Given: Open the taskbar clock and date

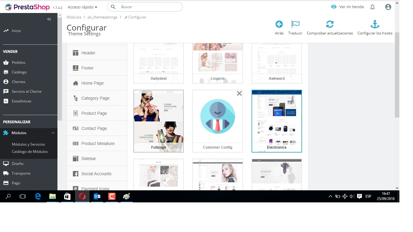Looking at the screenshot, I should [x=386, y=196].
